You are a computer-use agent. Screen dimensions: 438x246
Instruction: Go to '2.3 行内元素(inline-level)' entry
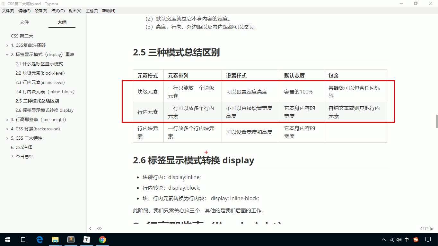40,82
